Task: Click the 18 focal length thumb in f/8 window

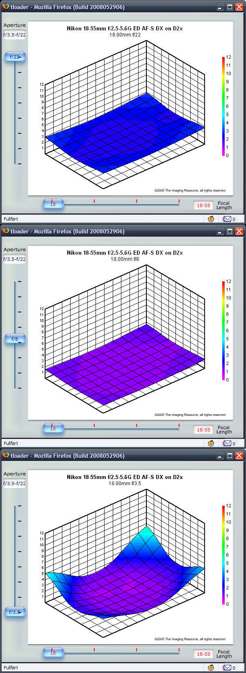Action: click(x=53, y=428)
